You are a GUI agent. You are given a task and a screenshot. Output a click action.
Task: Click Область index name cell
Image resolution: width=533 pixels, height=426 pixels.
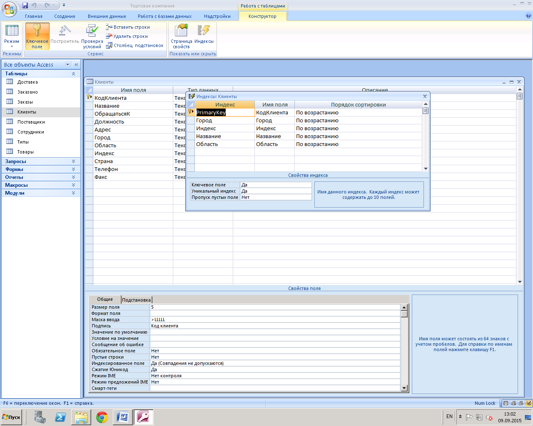pyautogui.click(x=225, y=144)
